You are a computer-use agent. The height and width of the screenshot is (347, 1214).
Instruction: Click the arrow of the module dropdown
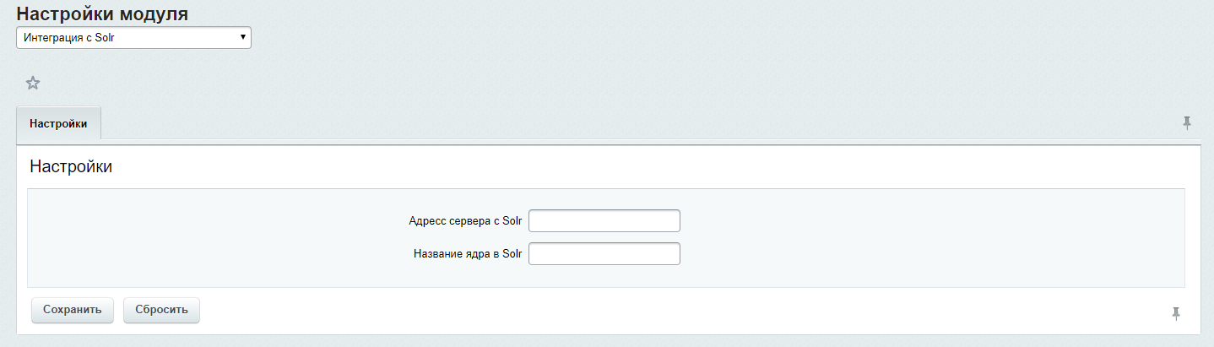[243, 38]
